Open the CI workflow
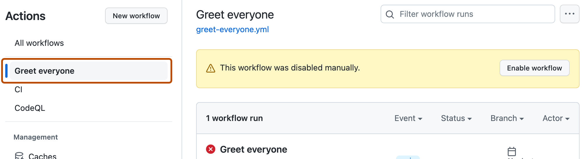The image size is (586, 159). tap(18, 90)
